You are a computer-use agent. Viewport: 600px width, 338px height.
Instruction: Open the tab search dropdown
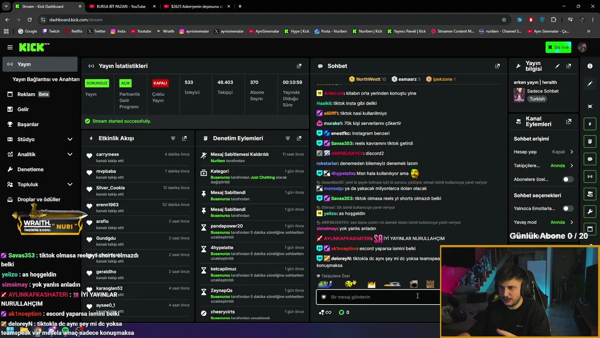point(6,7)
